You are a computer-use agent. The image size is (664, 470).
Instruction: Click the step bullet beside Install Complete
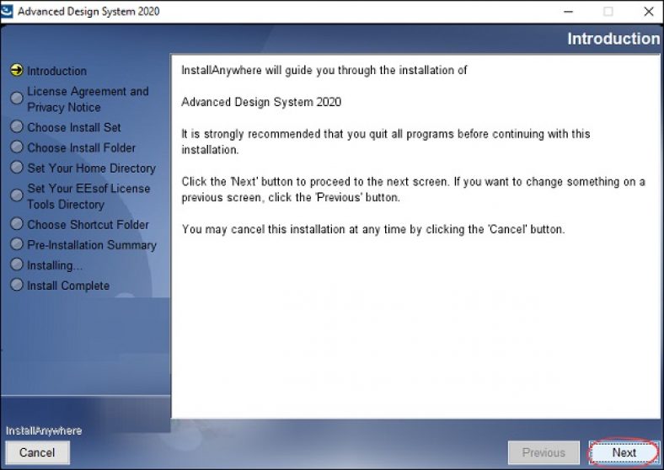coord(17,285)
